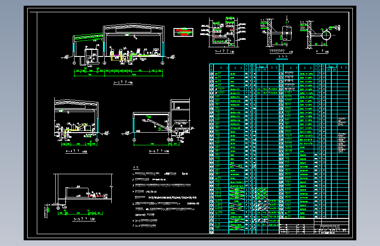Click grid axis bubble K in top section
The width and height of the screenshot is (380, 246).
(75, 63)
